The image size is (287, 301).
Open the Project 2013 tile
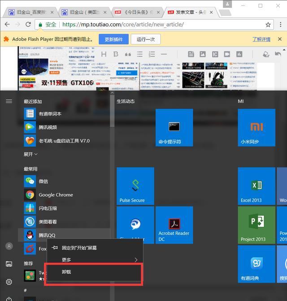click(257, 225)
